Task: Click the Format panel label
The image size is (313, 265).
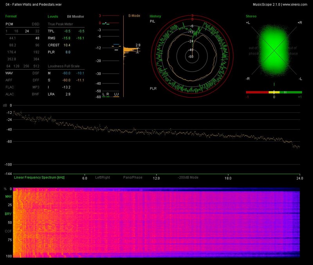Action: 11,16
